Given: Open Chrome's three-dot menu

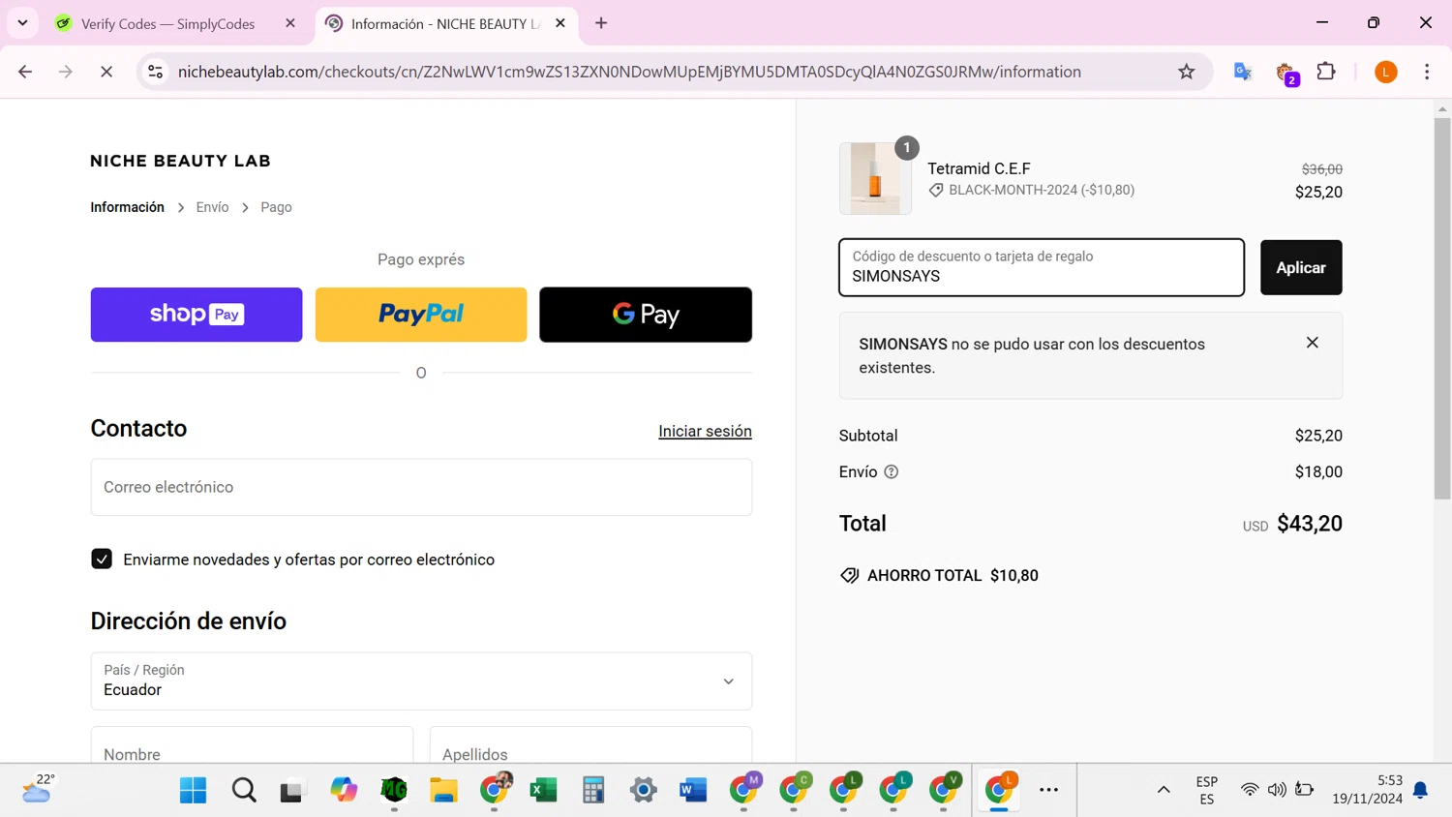Looking at the screenshot, I should (x=1427, y=72).
